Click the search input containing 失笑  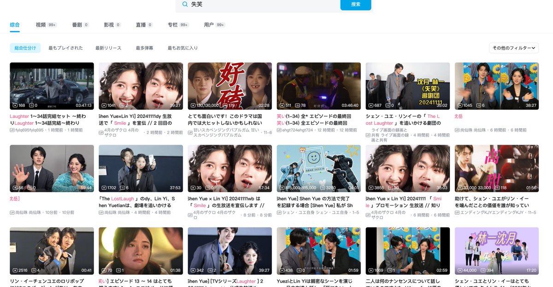pos(230,6)
